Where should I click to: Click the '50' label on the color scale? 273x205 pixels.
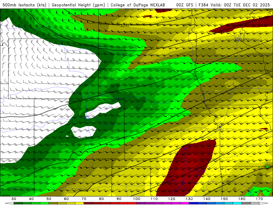(49, 199)
